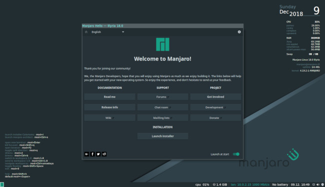Open the Read me page
Viewport: 325px width, 187px height.
(x=109, y=97)
